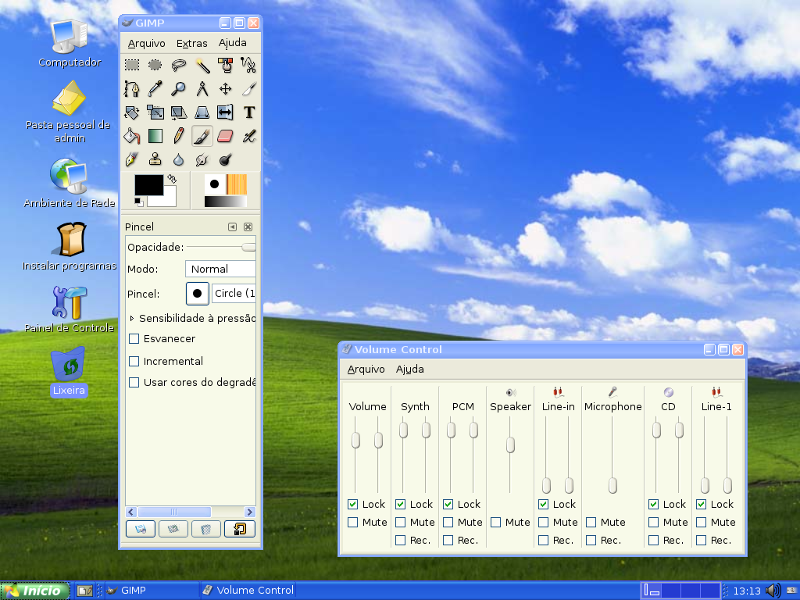Screen dimensions: 800x600
Task: Choose the Crop knife tool
Action: (248, 89)
